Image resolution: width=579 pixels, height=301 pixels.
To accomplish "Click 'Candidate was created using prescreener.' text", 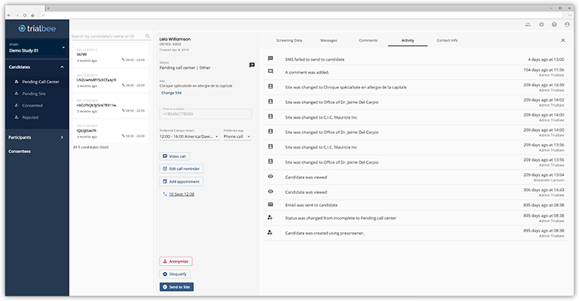I will coord(324,233).
